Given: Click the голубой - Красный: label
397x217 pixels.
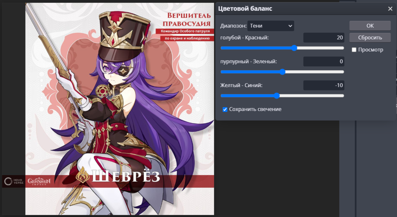Looking at the screenshot, I should pyautogui.click(x=244, y=38).
